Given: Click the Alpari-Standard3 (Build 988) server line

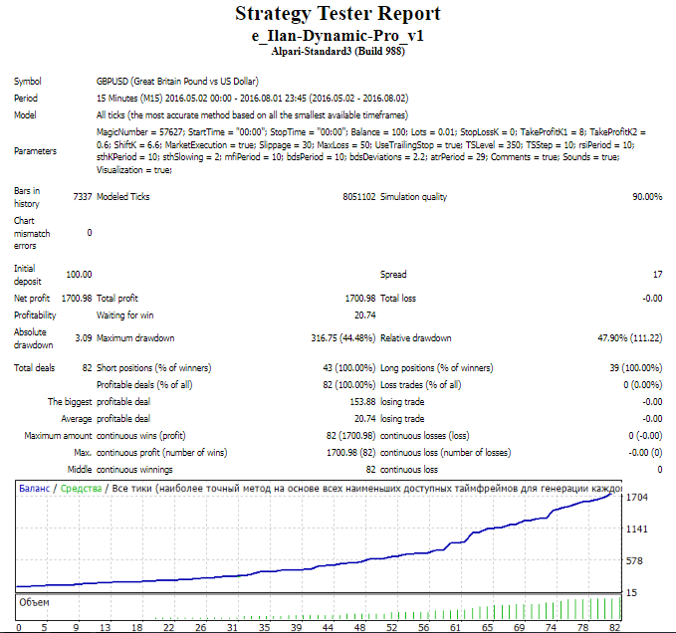Looking at the screenshot, I should [x=338, y=50].
